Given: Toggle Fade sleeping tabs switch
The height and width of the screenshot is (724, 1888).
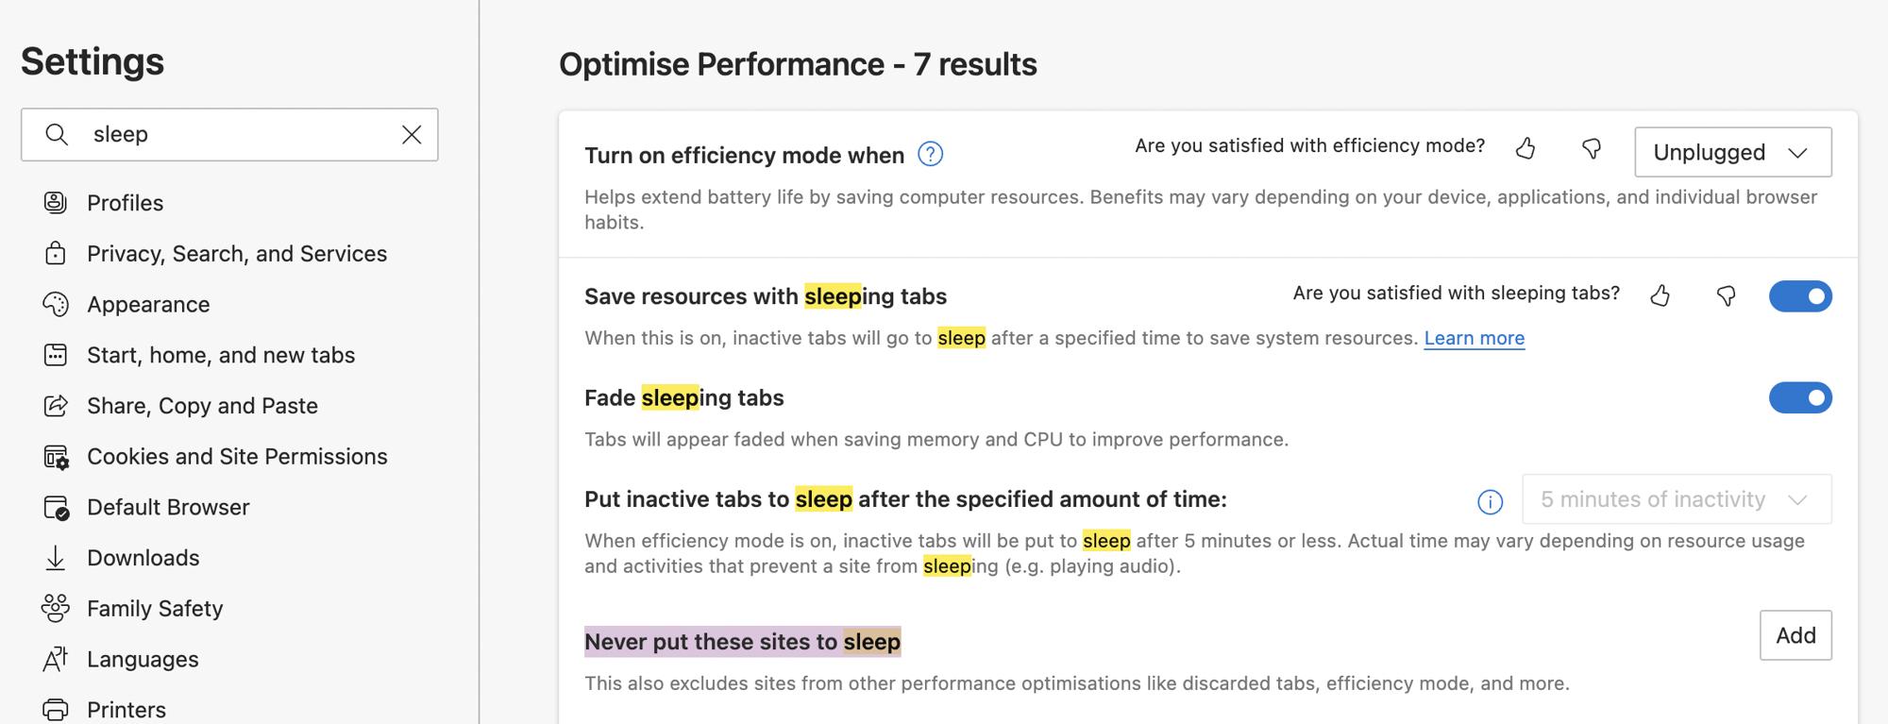Looking at the screenshot, I should (x=1799, y=398).
